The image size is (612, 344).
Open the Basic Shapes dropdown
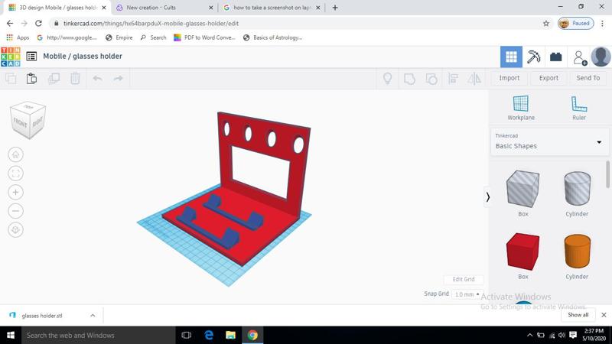[x=549, y=142]
